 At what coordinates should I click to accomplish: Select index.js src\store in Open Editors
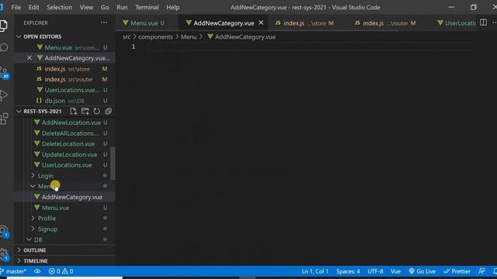click(x=64, y=69)
